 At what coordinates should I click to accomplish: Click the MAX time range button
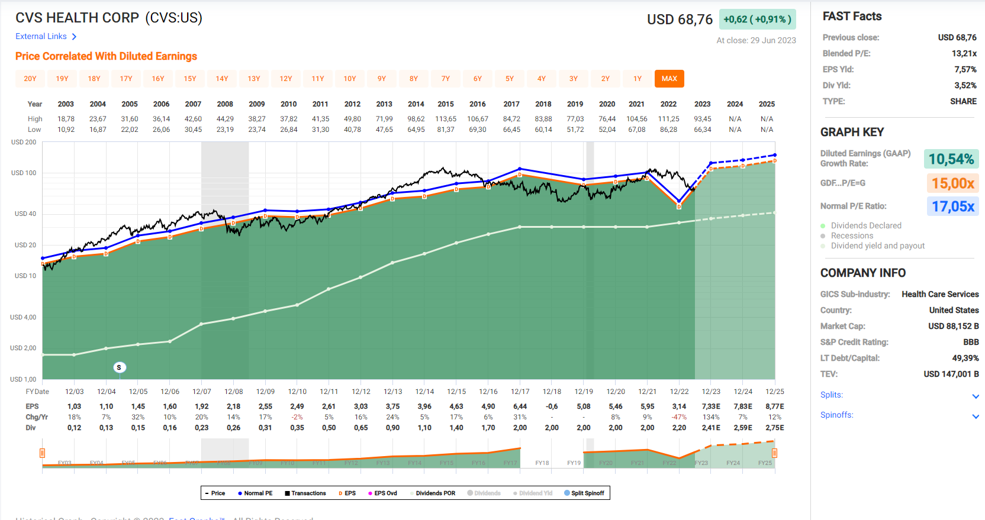pyautogui.click(x=669, y=79)
